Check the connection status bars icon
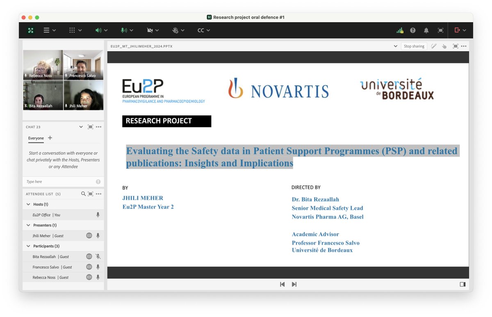 [x=400, y=30]
